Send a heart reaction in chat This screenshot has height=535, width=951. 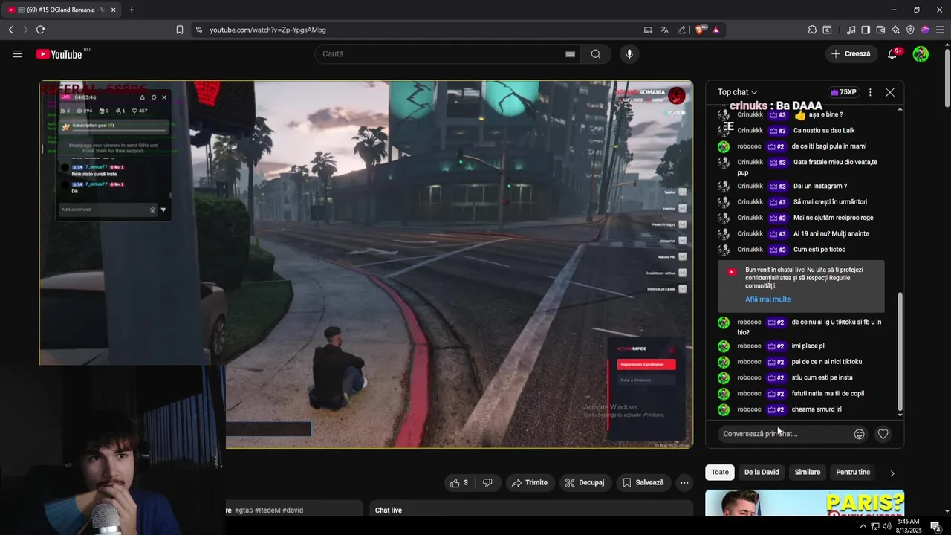click(883, 434)
